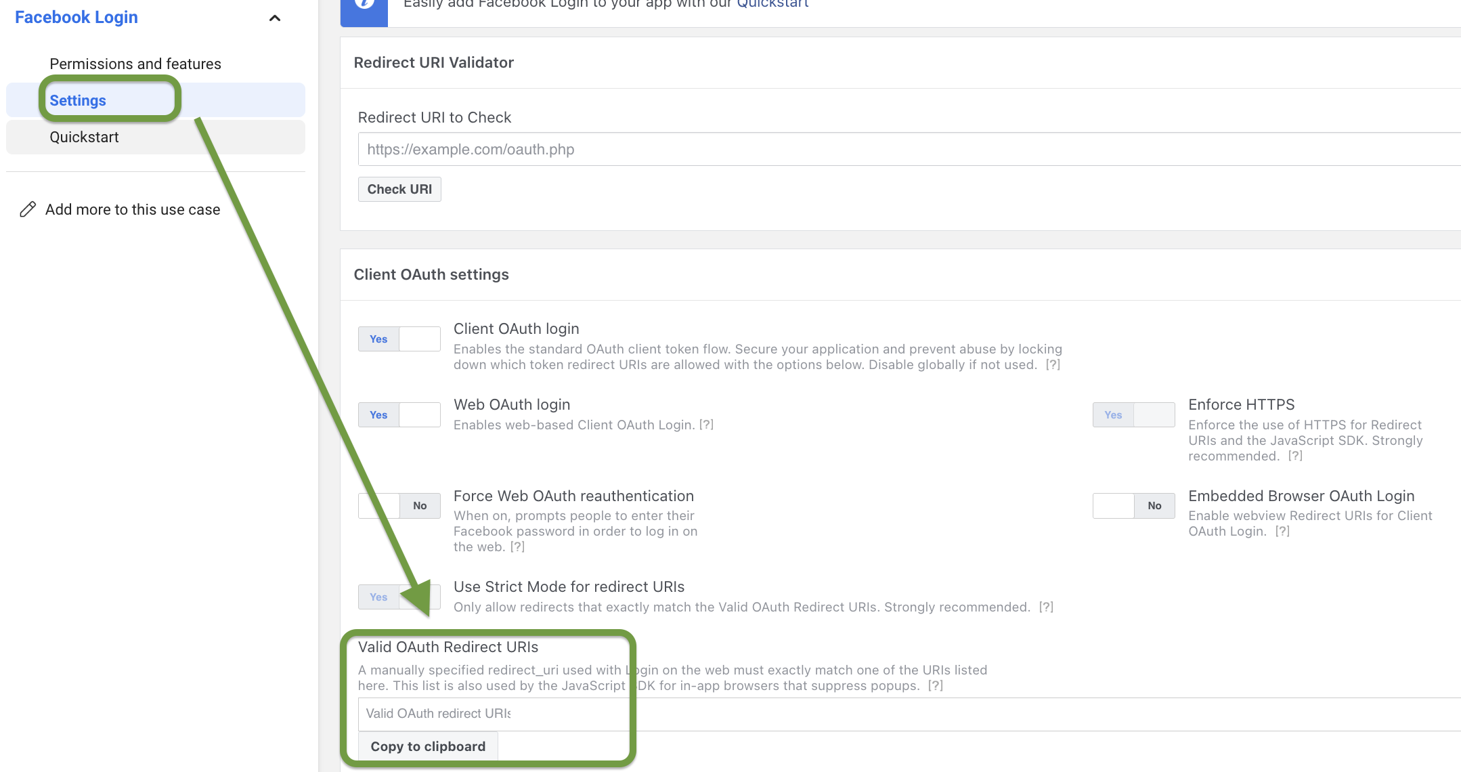
Task: Click the Check URI button
Action: point(399,189)
